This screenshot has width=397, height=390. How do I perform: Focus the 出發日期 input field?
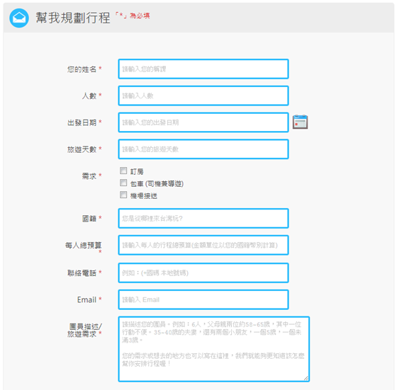[203, 122]
